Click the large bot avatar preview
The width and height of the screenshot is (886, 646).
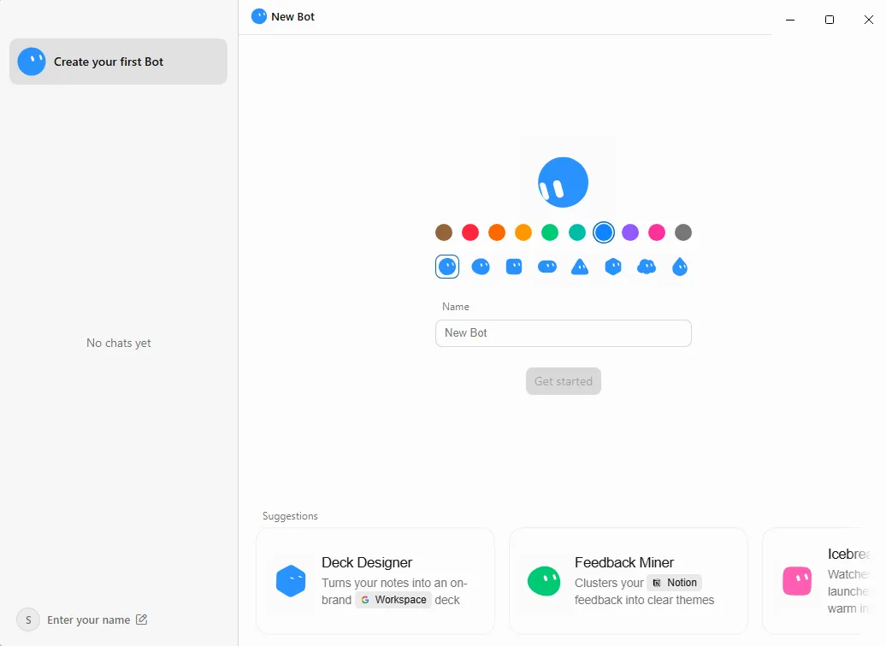coord(563,182)
